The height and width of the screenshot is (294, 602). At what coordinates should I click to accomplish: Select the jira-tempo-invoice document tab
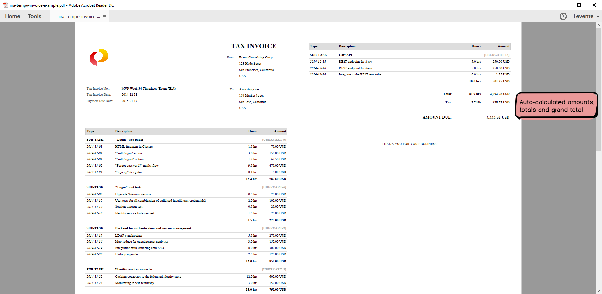click(79, 16)
